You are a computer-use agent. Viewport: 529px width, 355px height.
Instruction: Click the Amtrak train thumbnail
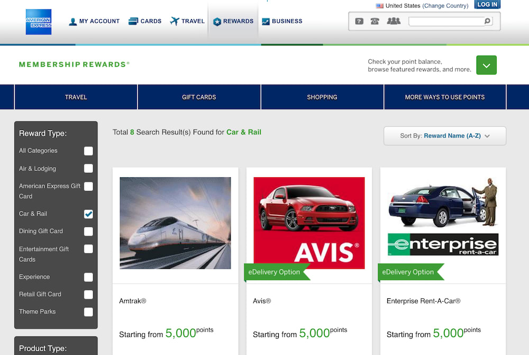click(176, 223)
